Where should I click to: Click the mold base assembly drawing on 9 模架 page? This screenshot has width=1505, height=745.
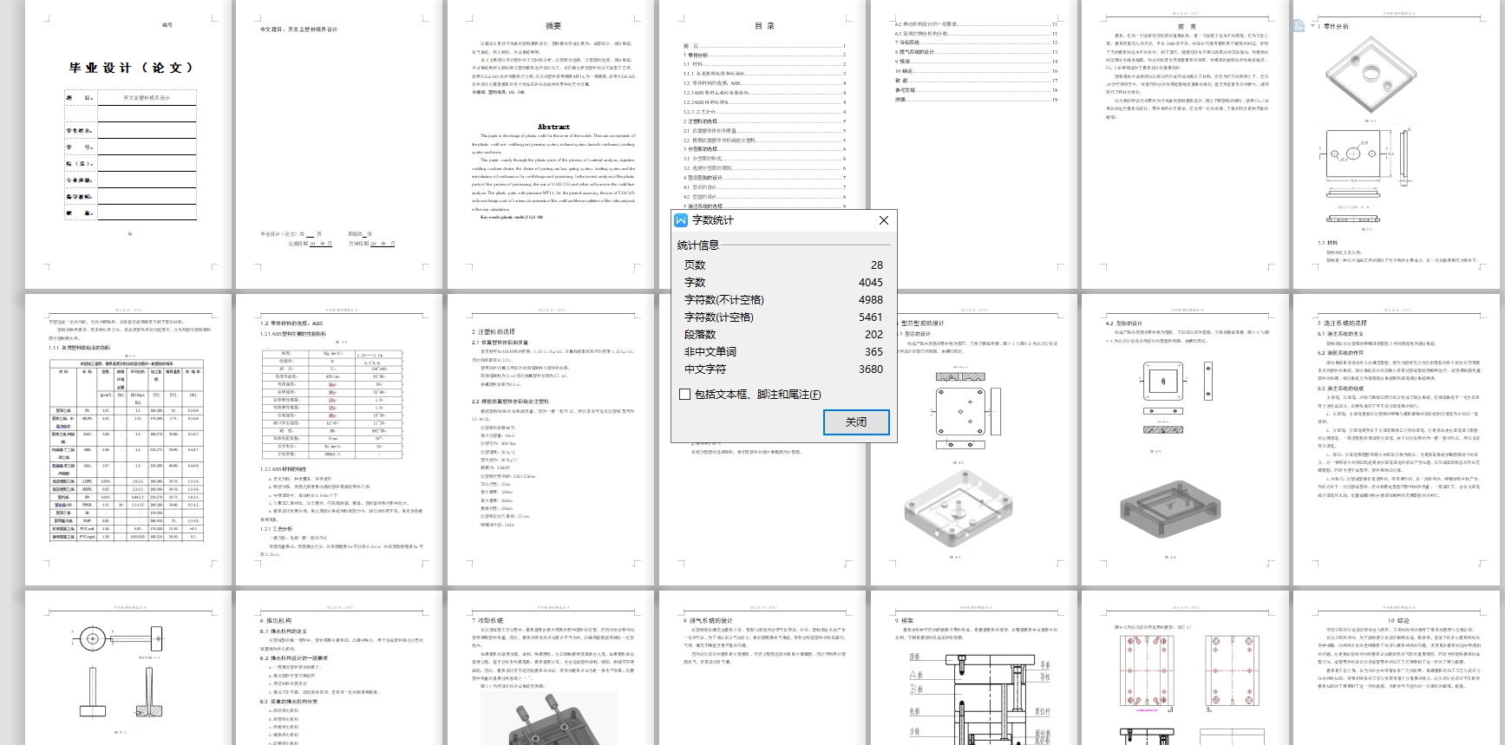pos(978,698)
